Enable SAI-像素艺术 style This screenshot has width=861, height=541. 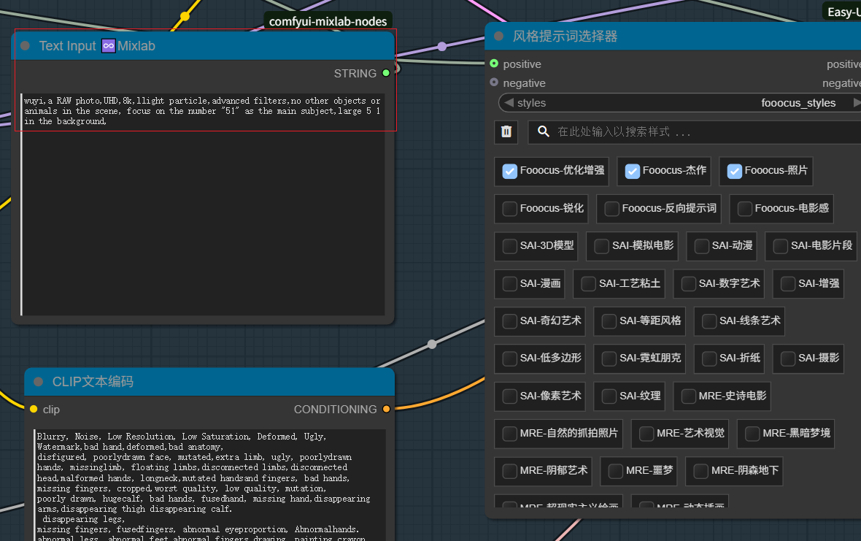[x=509, y=396]
